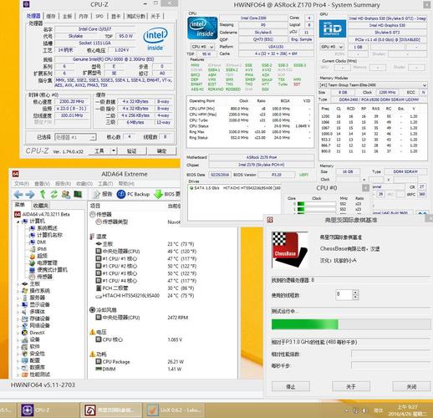Click the ChessBase logo in Fritz benchmark
This screenshot has width=433, height=418.
(x=290, y=250)
